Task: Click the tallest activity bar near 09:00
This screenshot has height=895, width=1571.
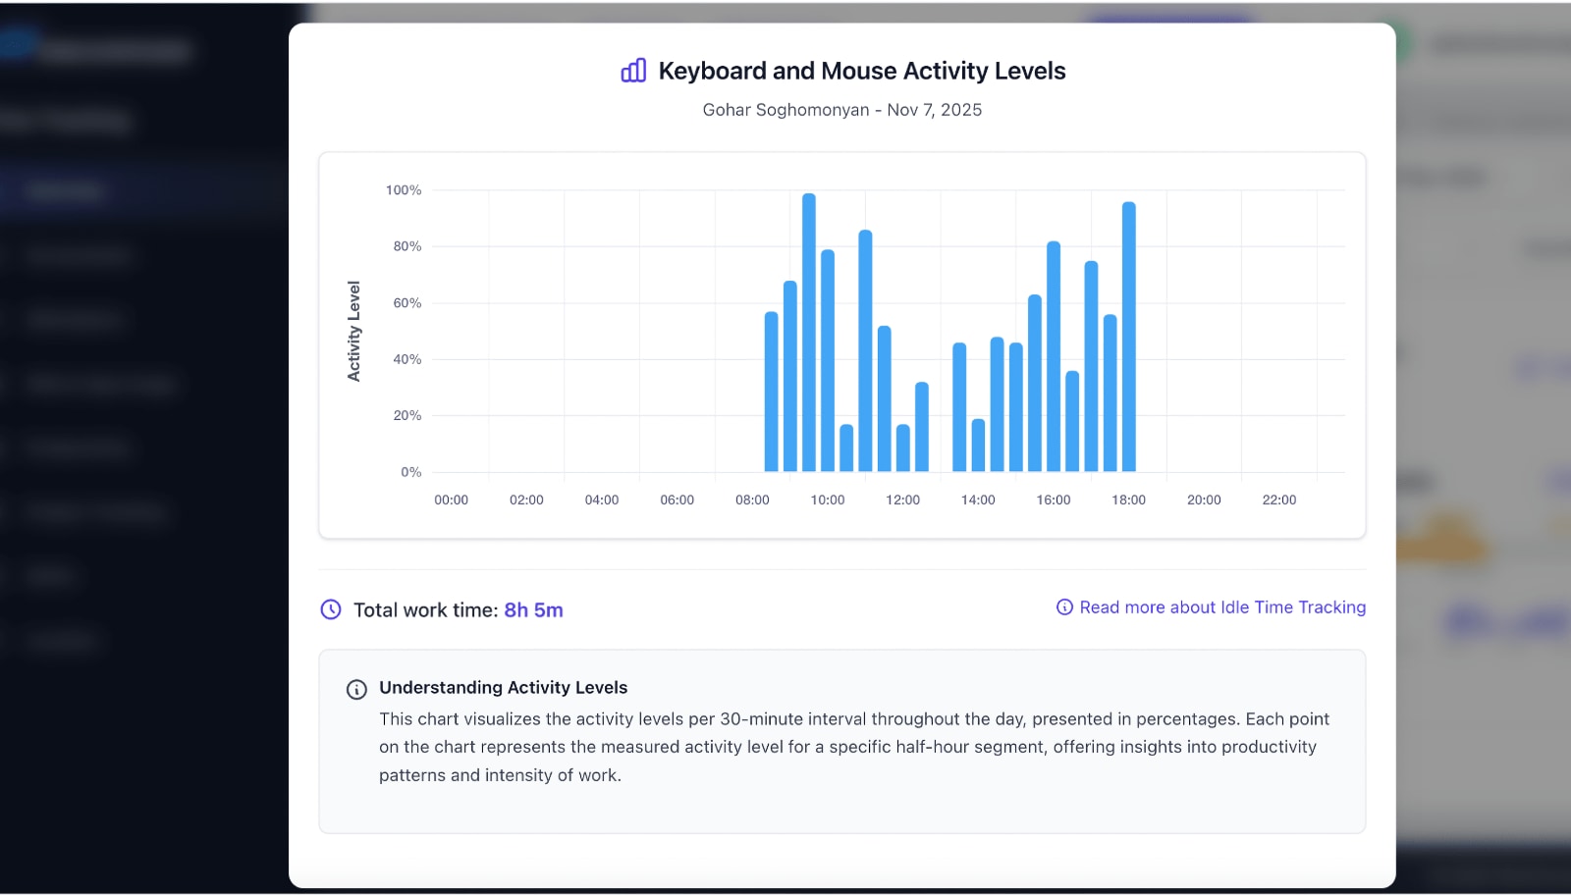Action: 808,334
